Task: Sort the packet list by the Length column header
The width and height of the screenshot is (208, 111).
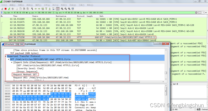Action: [x=90, y=16]
